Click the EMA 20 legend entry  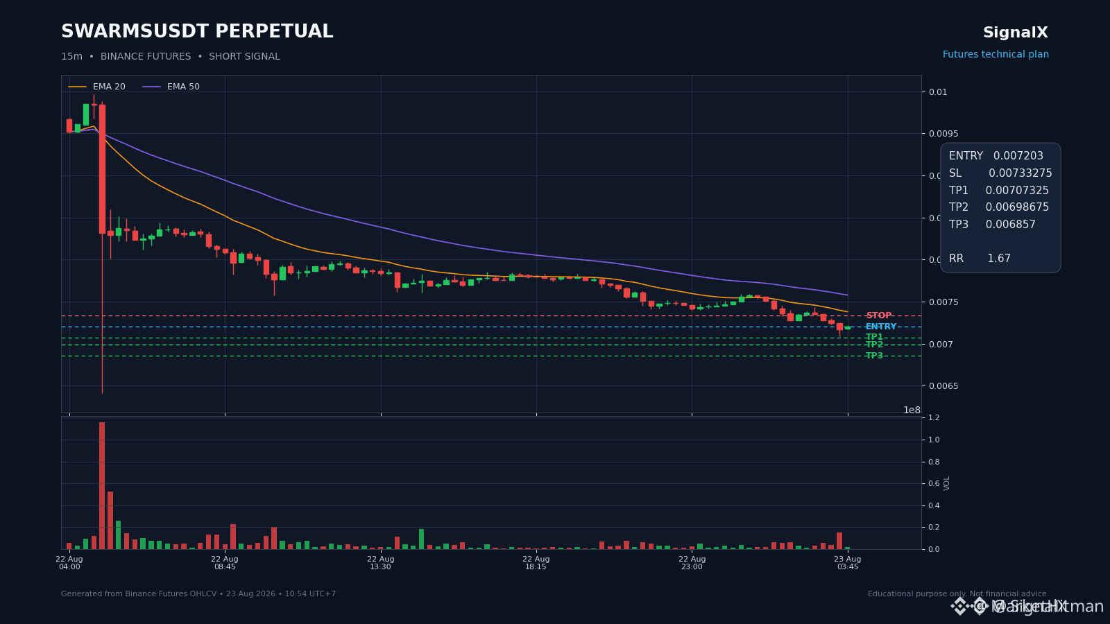(x=97, y=87)
